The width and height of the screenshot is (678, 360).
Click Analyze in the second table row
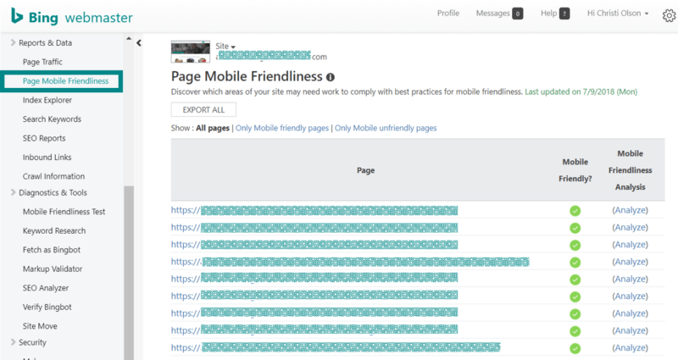(631, 227)
